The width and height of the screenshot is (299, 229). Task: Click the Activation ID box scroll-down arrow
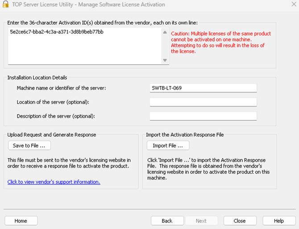point(165,60)
